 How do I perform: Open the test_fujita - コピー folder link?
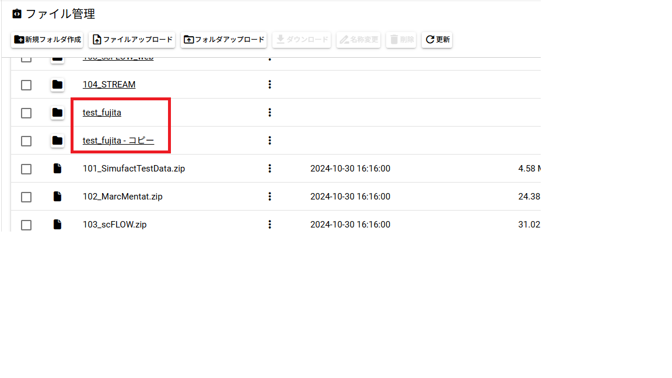pos(118,141)
